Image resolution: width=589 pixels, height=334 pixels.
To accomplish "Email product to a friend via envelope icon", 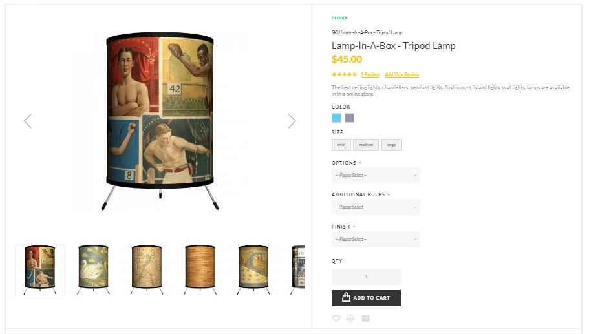I will 365,318.
